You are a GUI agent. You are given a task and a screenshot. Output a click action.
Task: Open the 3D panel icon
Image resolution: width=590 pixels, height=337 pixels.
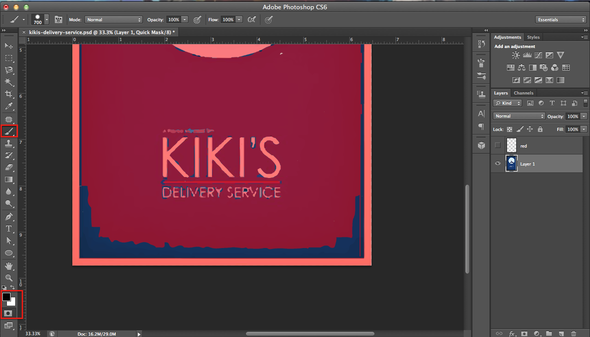481,145
